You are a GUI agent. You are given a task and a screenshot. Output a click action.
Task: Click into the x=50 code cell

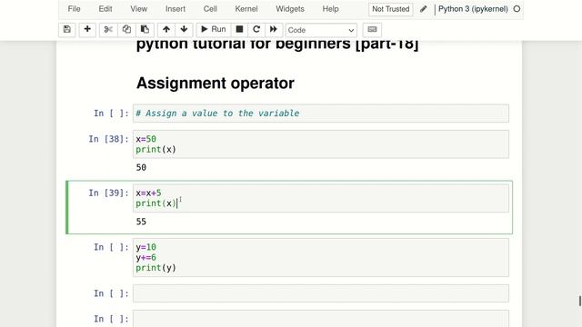click(321, 144)
